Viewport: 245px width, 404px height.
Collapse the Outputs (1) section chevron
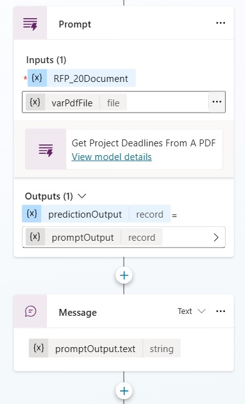(82, 196)
